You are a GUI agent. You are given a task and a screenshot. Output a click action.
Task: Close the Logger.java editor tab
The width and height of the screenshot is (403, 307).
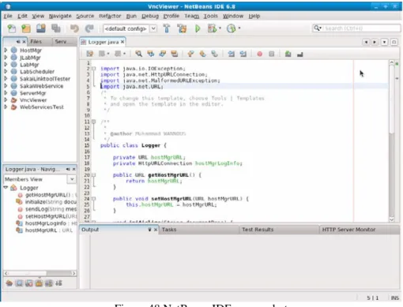(122, 42)
